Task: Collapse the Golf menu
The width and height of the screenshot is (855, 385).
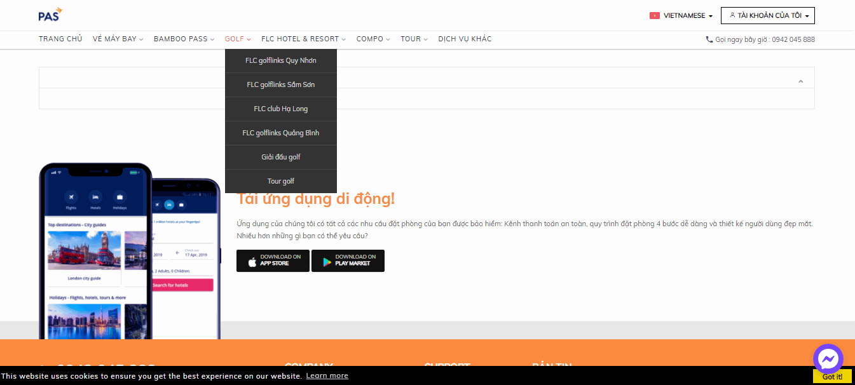Action: pos(238,39)
